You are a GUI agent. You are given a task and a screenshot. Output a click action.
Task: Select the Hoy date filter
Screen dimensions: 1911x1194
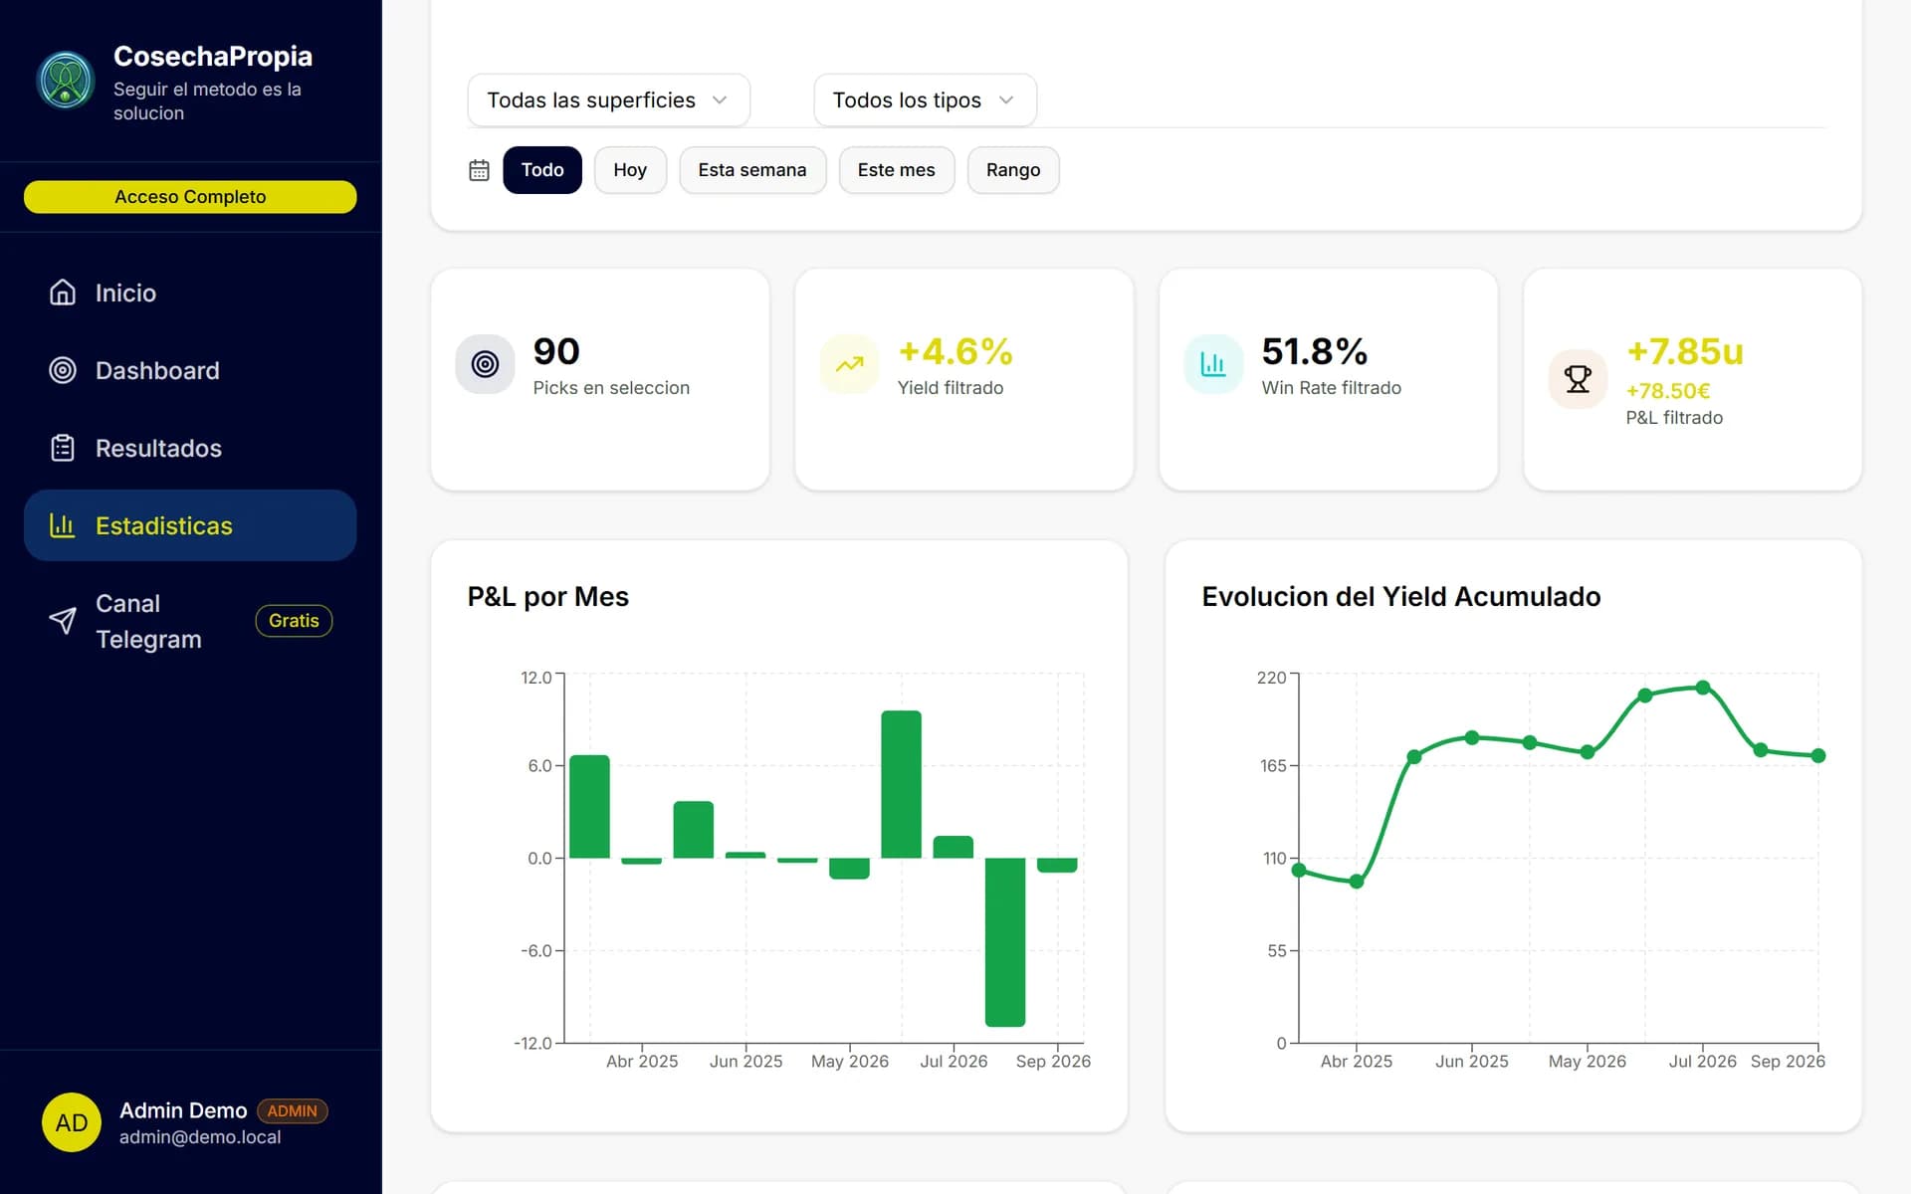pos(630,170)
